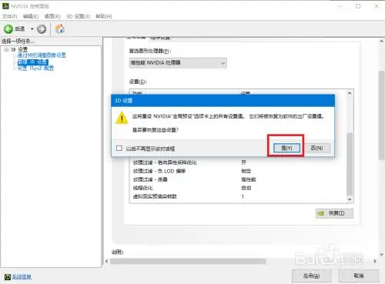Select 纹理过滤 - 负 LOD 偏移 row
This screenshot has width=385, height=284.
pyautogui.click(x=238, y=171)
